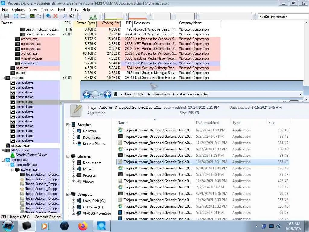Collapse the procexp64.exe tree node
309x232 pixels.
[x=8, y=165]
